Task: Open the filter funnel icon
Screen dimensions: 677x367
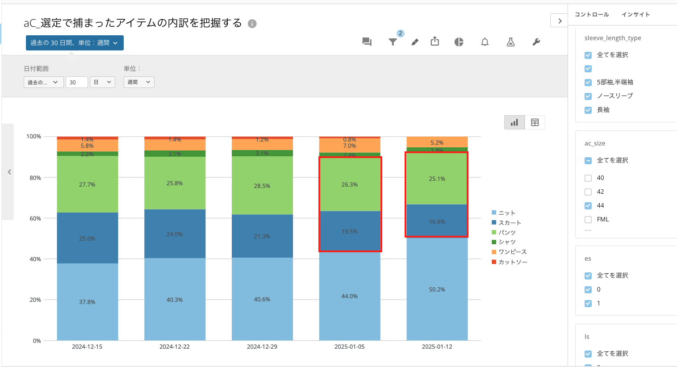Action: [393, 42]
